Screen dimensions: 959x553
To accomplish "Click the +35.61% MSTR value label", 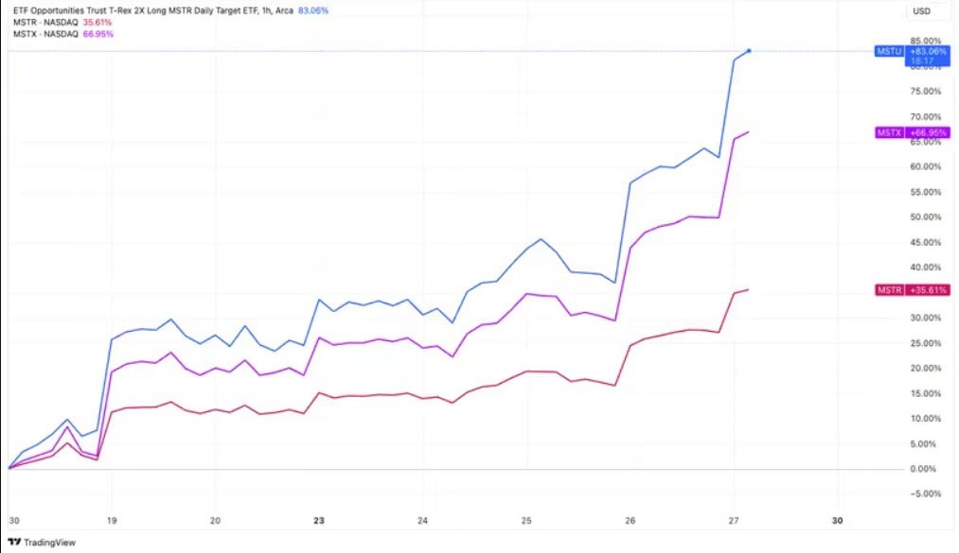I will click(928, 289).
